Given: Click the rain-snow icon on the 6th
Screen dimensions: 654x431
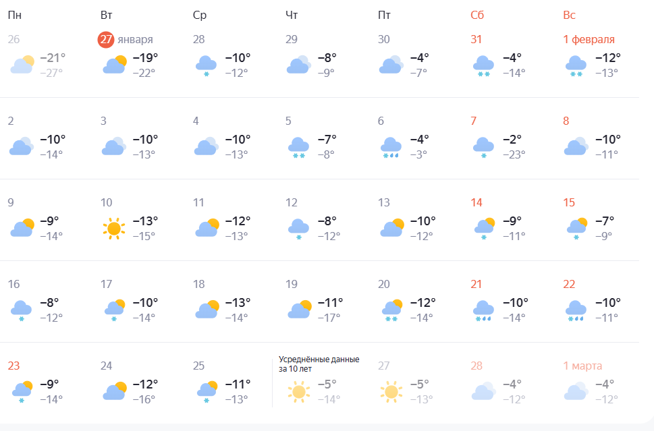Looking at the screenshot, I should (390, 147).
